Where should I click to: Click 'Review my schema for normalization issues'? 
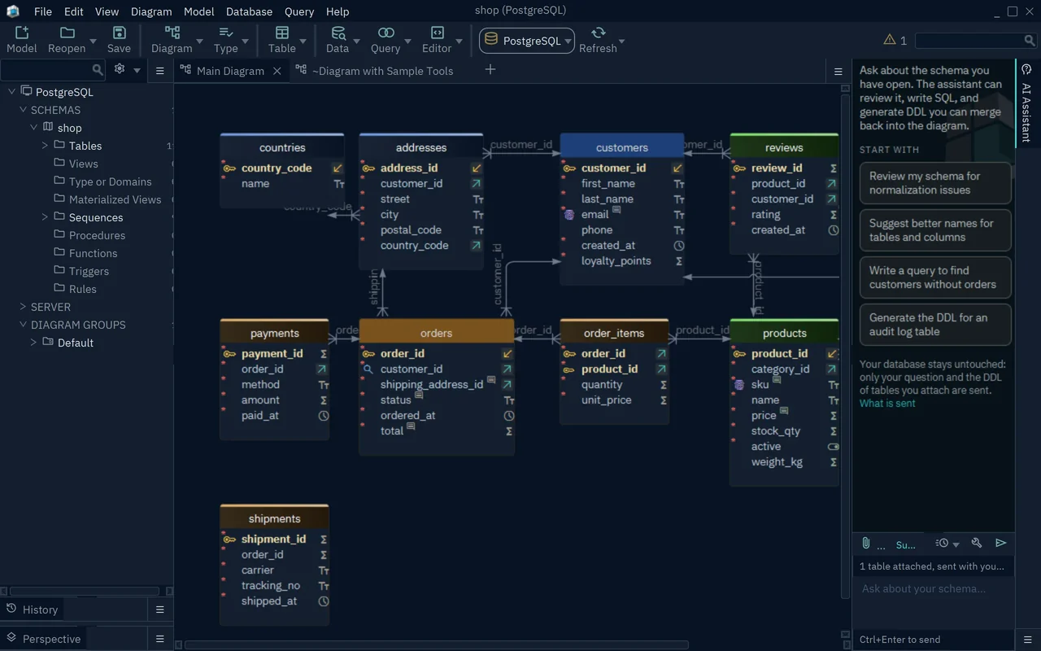coord(935,183)
